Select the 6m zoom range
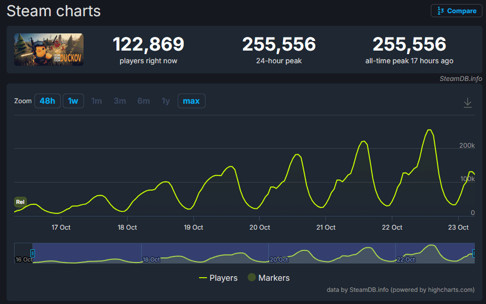Screen dimensions: 486x304 (143, 101)
